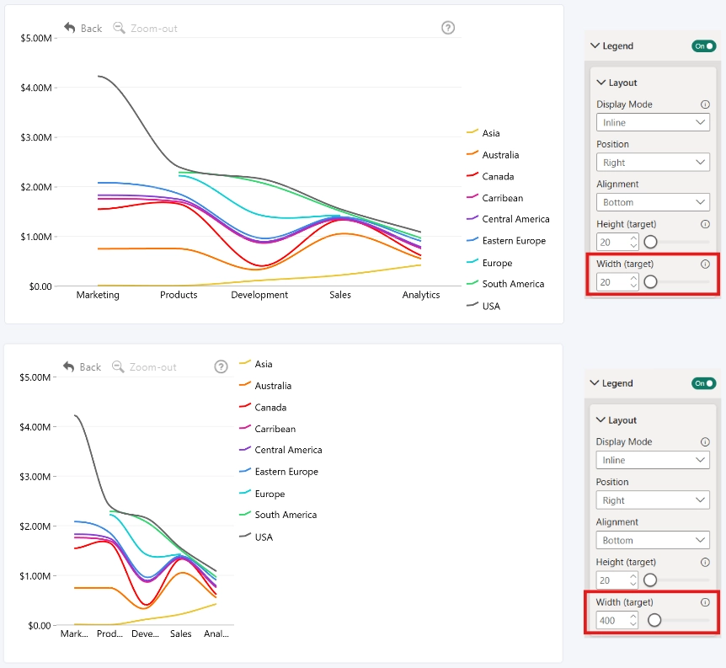This screenshot has width=726, height=668.
Task: Collapse the Legend section in the bottom panel
Action: (595, 383)
